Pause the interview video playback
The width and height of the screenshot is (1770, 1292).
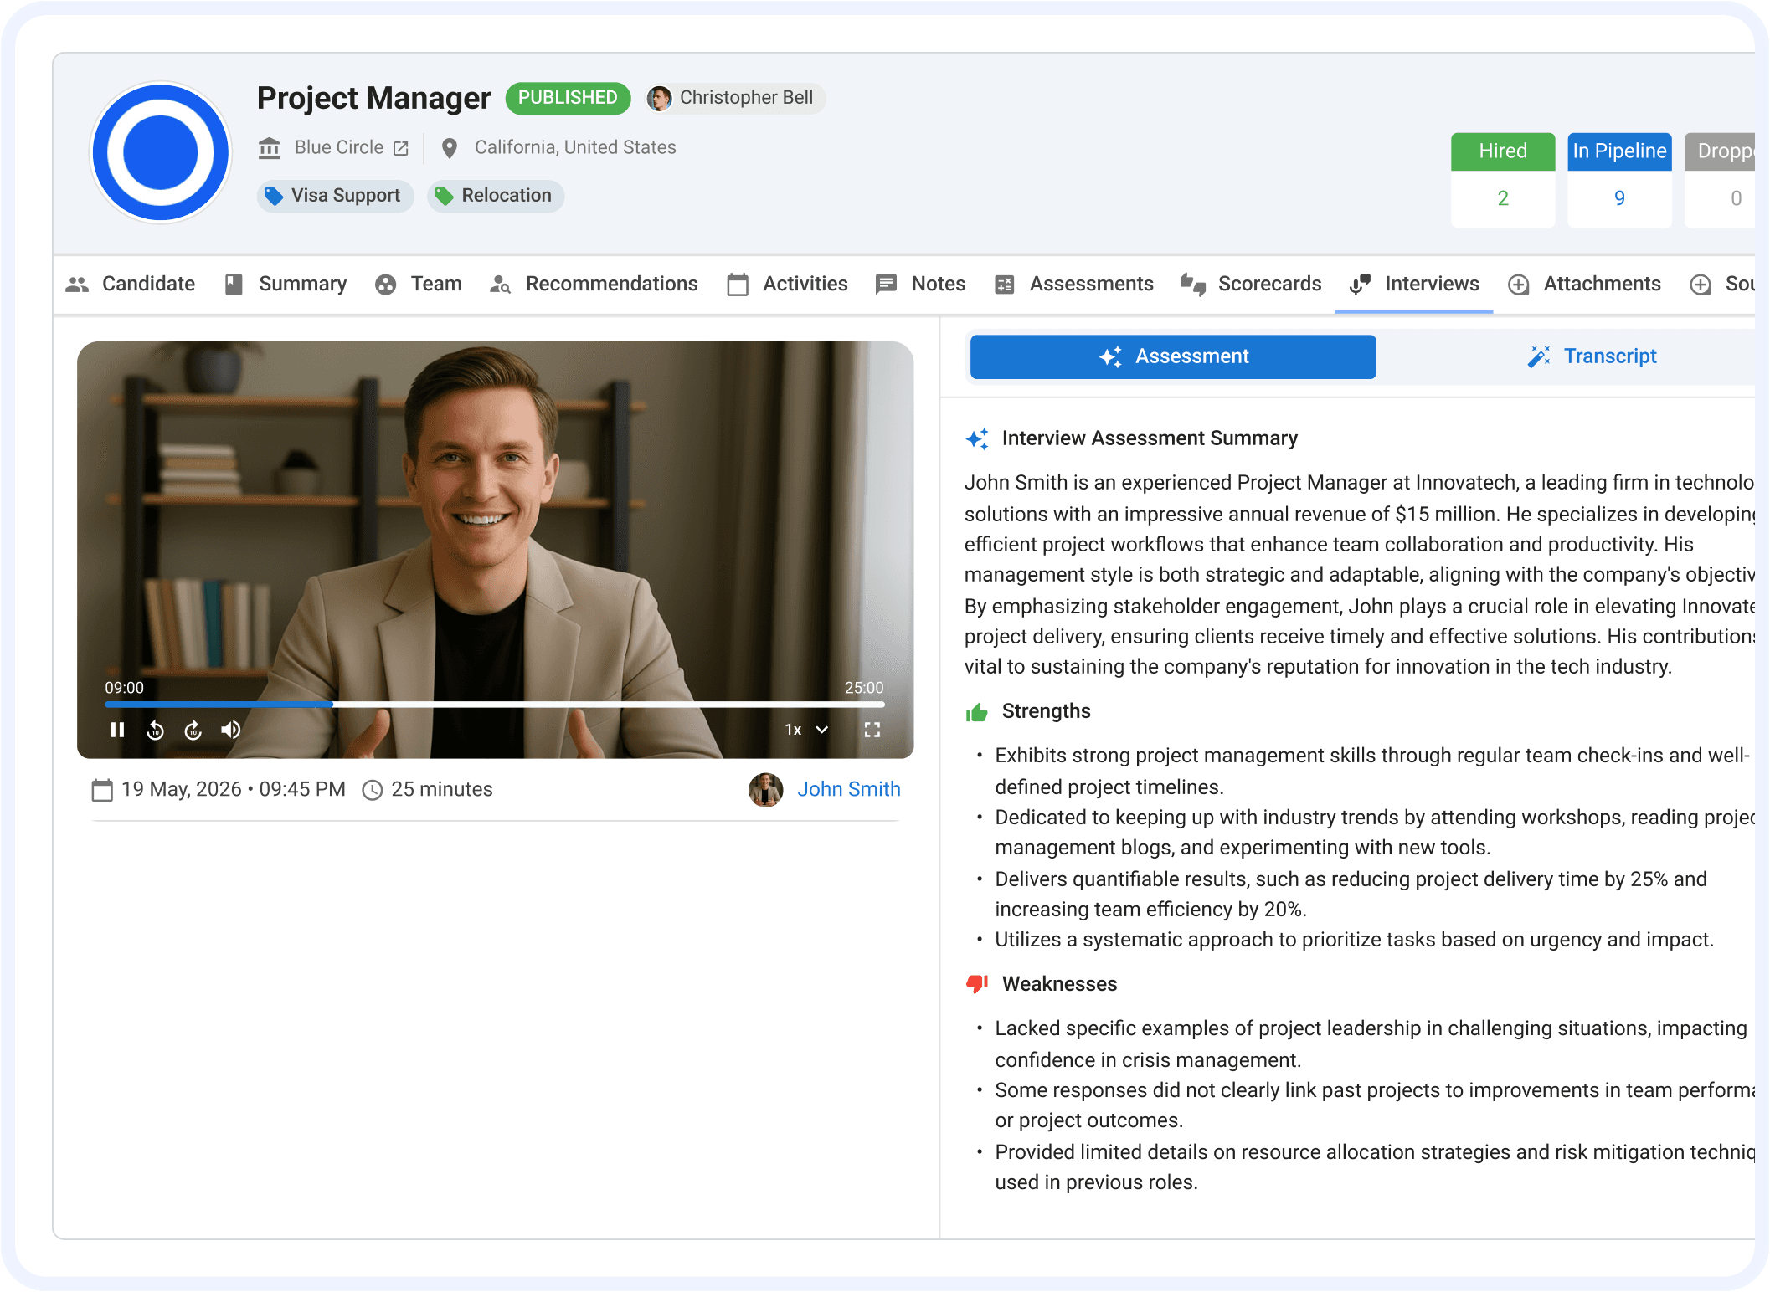[x=117, y=730]
